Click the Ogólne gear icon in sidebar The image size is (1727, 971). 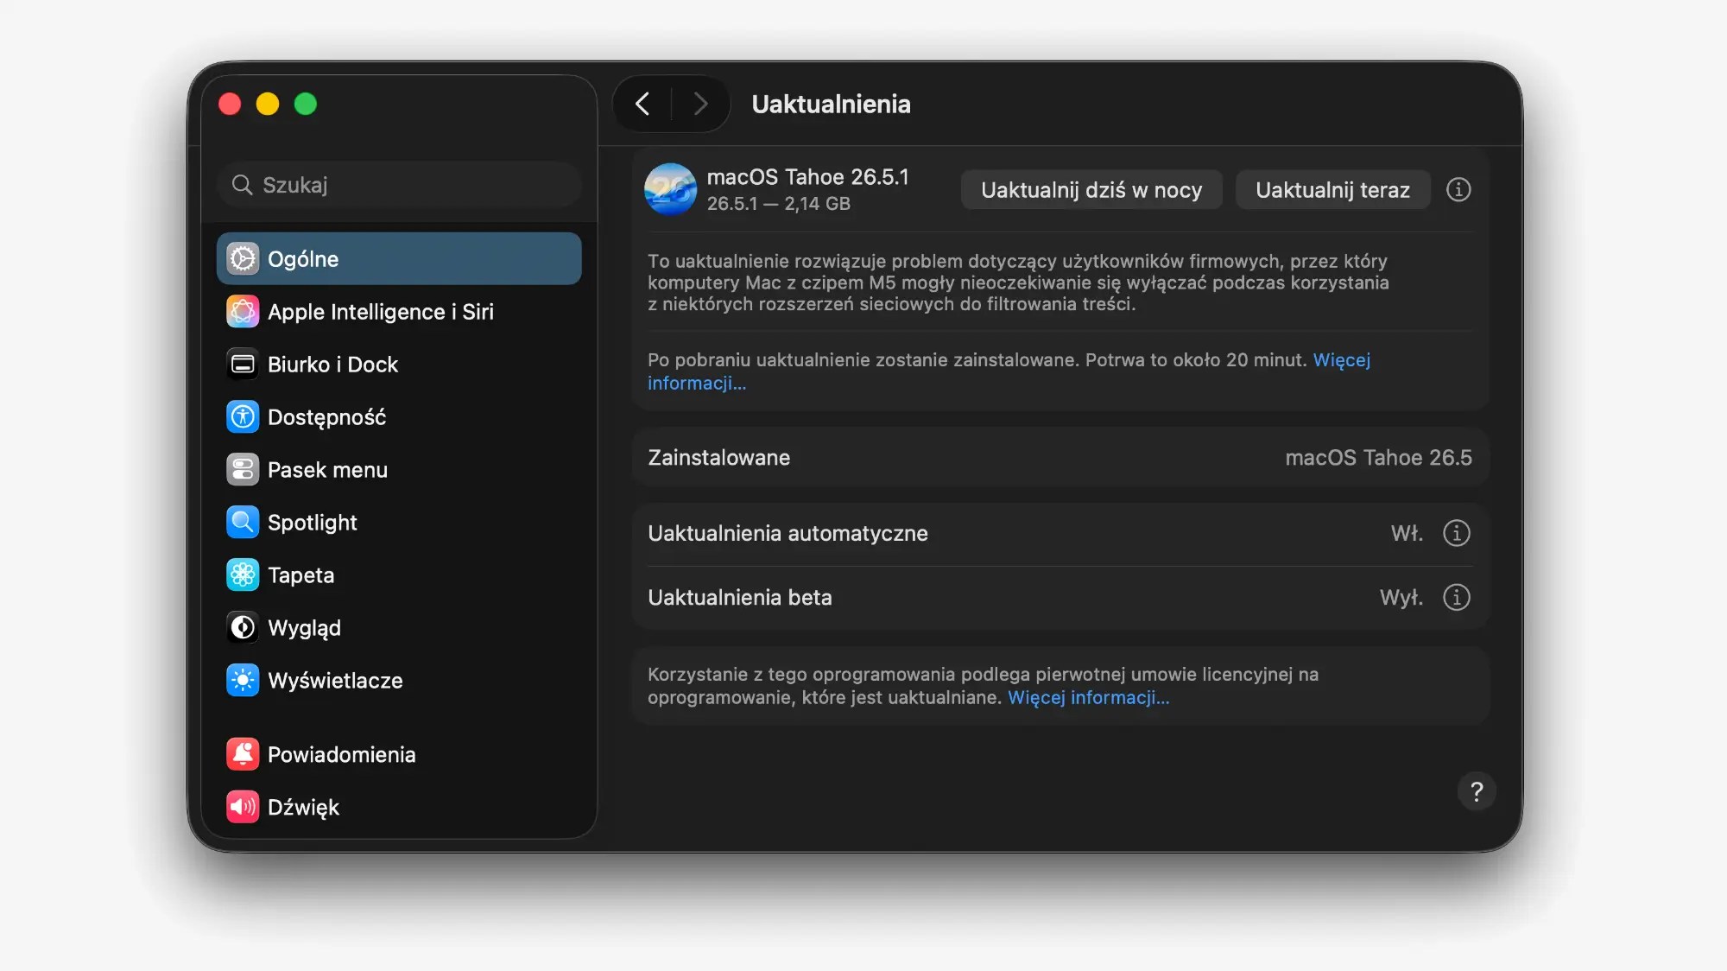tap(243, 258)
